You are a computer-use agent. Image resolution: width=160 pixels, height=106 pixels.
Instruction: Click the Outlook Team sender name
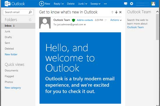point(62,20)
